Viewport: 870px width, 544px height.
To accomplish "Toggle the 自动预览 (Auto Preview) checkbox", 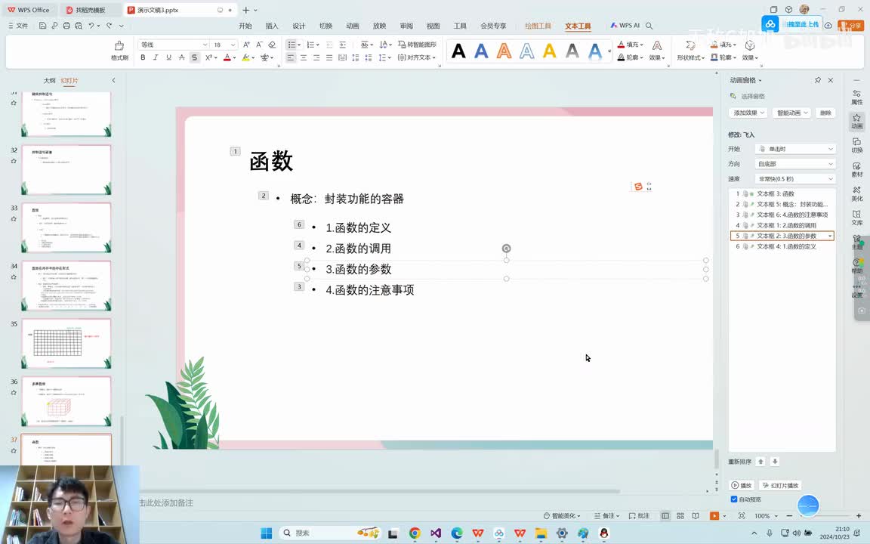I will pos(734,499).
